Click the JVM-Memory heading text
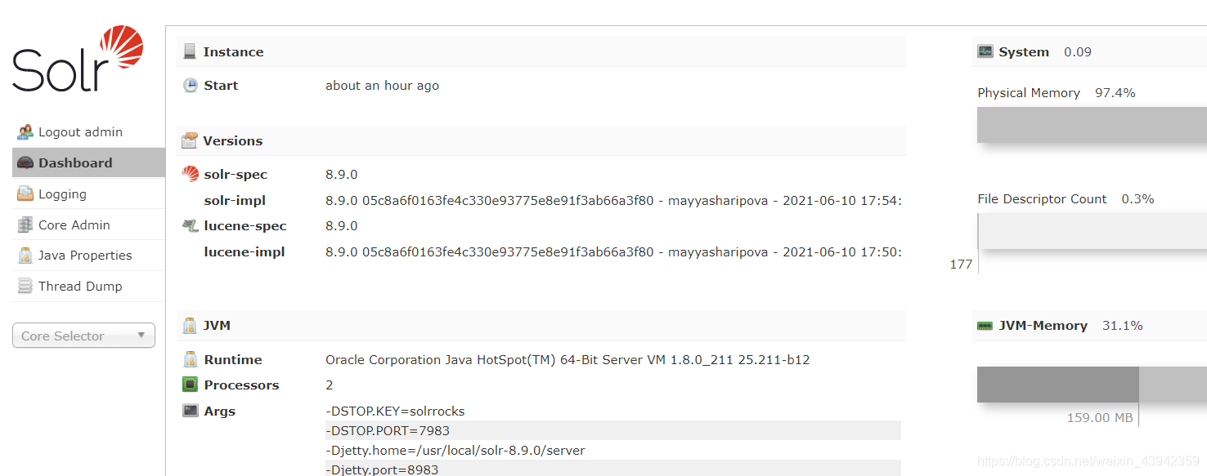 tap(1043, 325)
